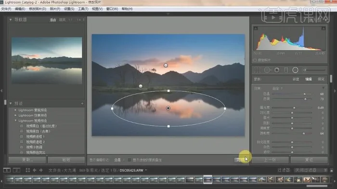The height and width of the screenshot is (189, 337).
Task: Open the View (V) menu
Action: coord(97,9)
